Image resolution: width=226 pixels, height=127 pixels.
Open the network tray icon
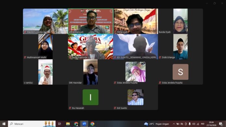pyautogui.click(x=198, y=124)
